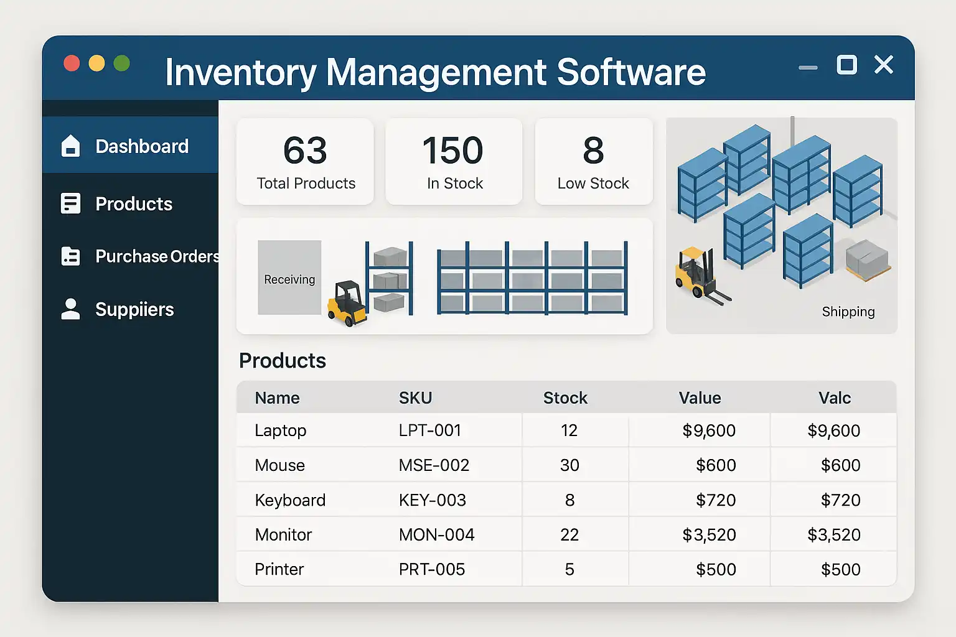Click the green traffic light button
The height and width of the screenshot is (637, 956).
tap(122, 63)
